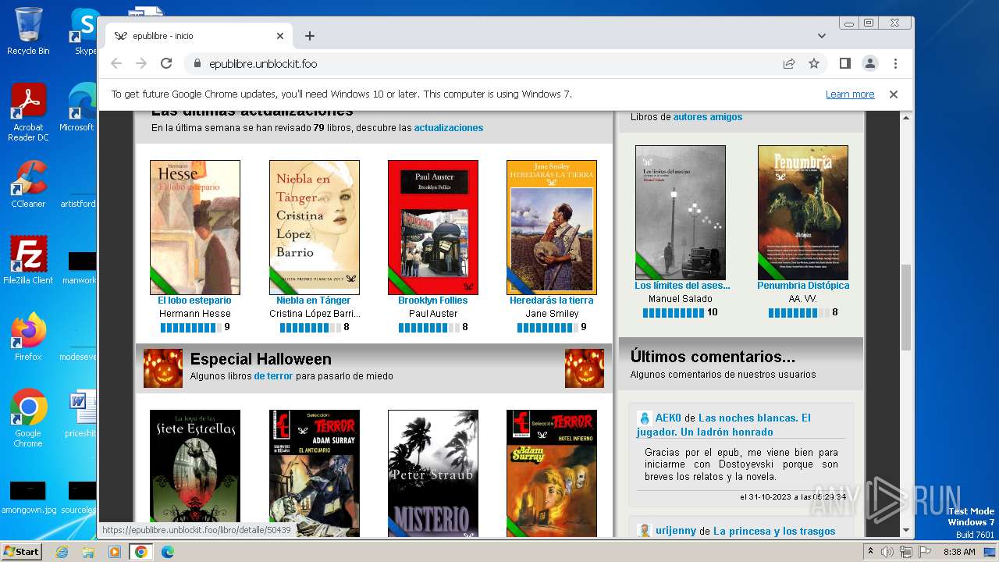This screenshot has height=562, width=999.
Task: Select the epublibre - inicio tab
Action: point(199,36)
